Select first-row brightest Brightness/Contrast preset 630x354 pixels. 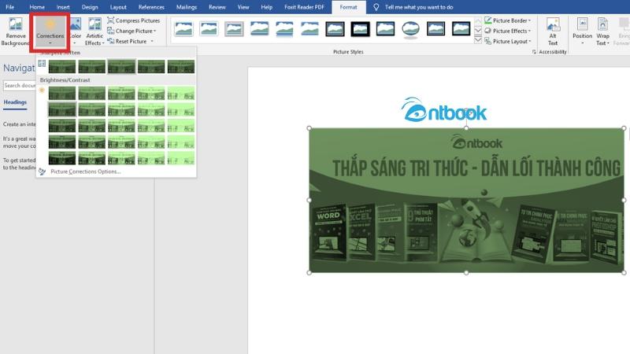pyautogui.click(x=181, y=93)
